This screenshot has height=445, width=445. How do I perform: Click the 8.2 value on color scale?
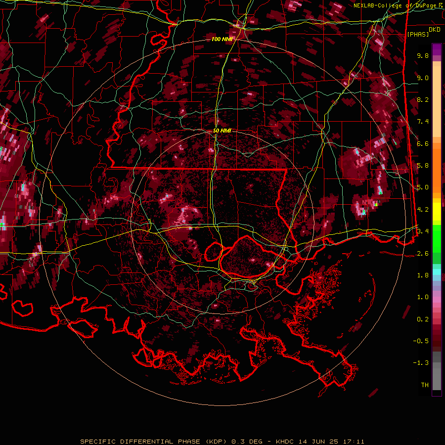click(x=423, y=99)
